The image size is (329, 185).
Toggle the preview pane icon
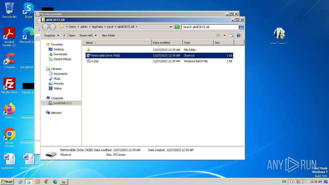(231, 35)
